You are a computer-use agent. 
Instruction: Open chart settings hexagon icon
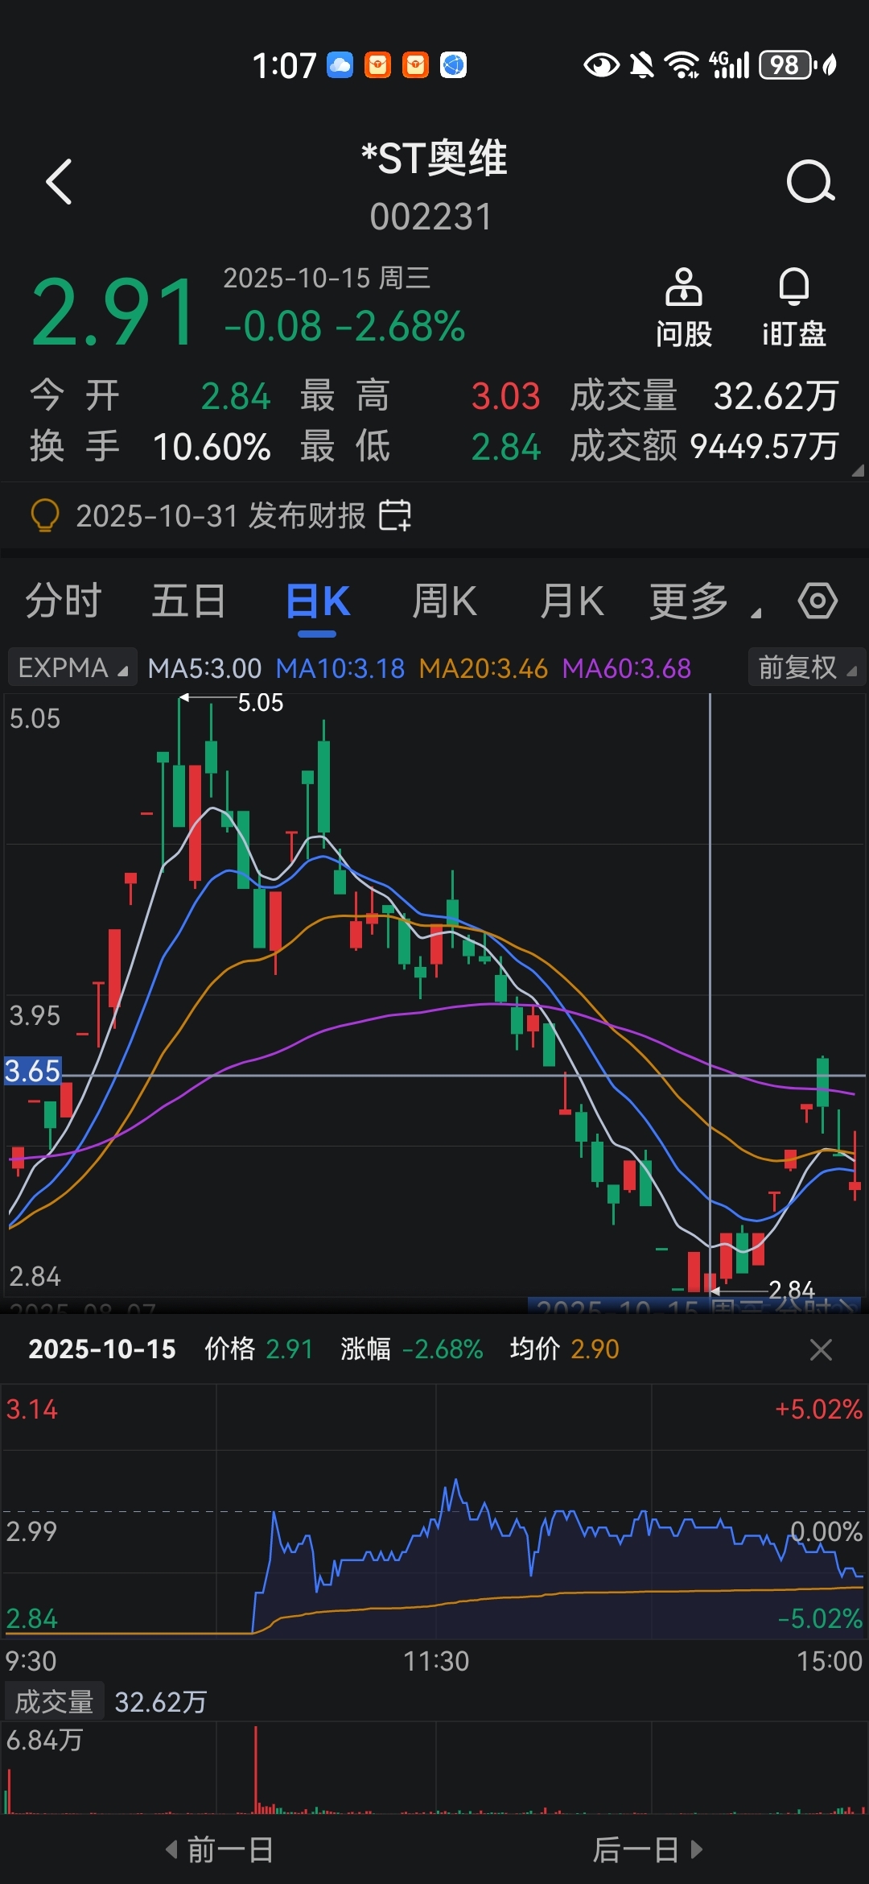point(818,601)
